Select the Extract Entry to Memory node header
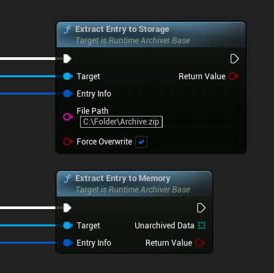The width and height of the screenshot is (274, 273). [135, 184]
